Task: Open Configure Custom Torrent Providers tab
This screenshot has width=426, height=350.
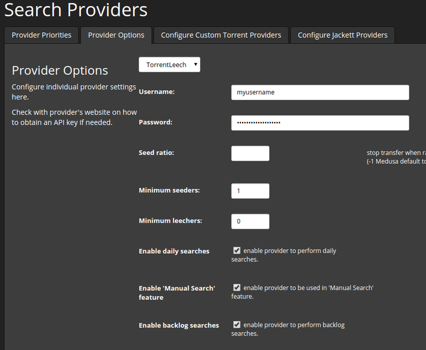Action: pos(221,35)
